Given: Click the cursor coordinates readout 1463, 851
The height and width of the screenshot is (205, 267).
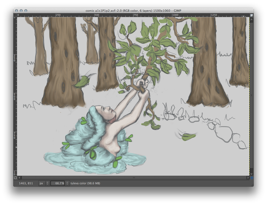Looking at the screenshot, I should click(26, 183).
